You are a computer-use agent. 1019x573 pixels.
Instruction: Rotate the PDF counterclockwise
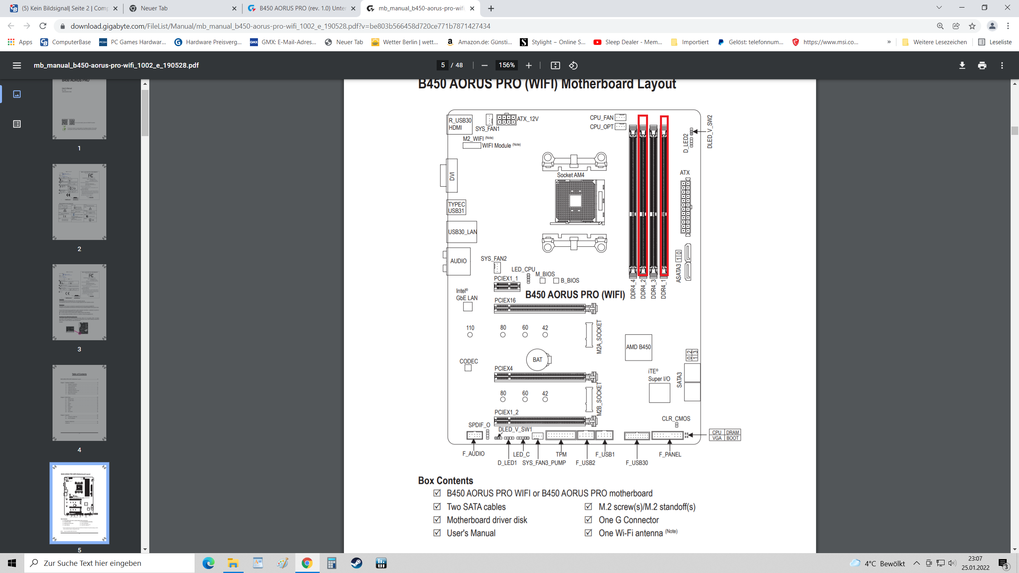click(573, 65)
